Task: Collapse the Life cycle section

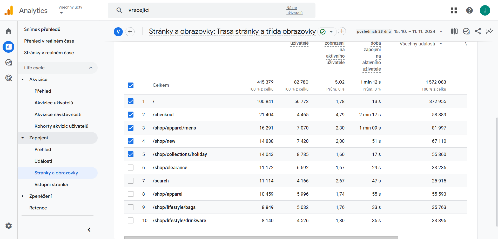Action: (91, 68)
